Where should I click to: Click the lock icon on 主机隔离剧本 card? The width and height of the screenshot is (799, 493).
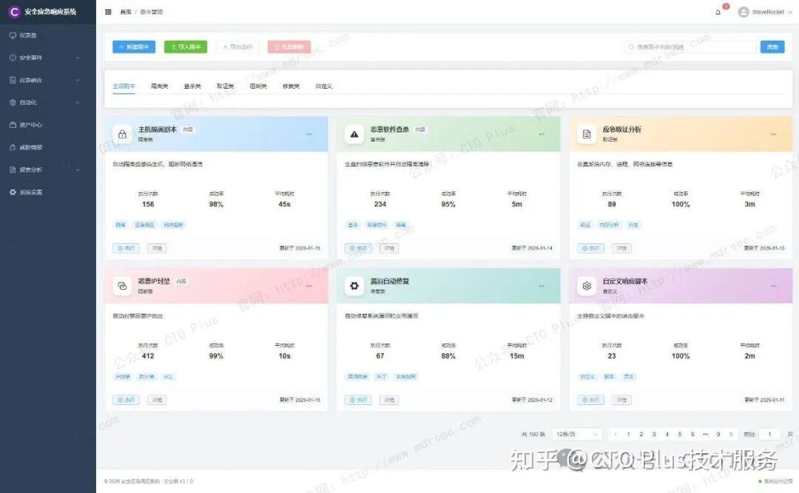pyautogui.click(x=122, y=135)
